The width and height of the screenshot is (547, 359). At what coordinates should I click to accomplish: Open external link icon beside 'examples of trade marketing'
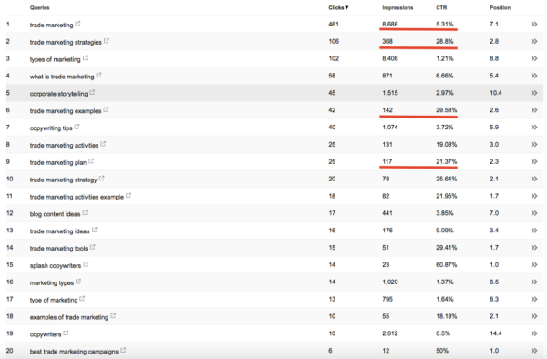[113, 316]
